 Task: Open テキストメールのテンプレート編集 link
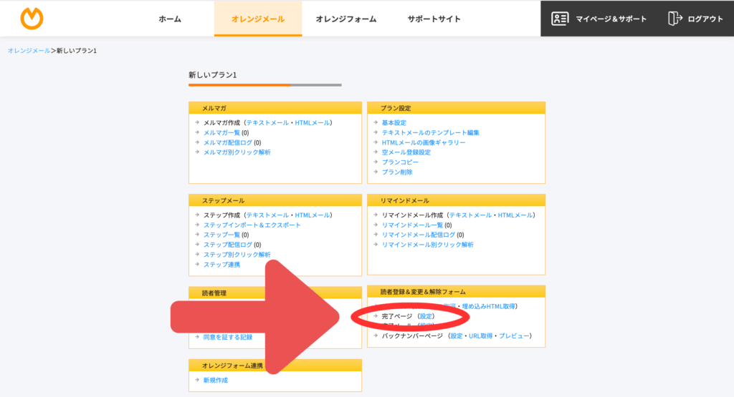pyautogui.click(x=430, y=132)
